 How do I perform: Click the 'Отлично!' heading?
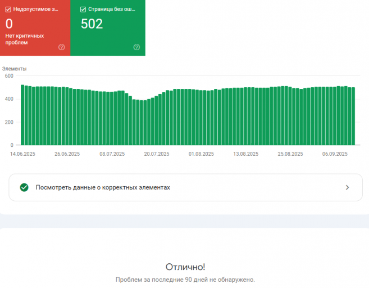(185, 267)
